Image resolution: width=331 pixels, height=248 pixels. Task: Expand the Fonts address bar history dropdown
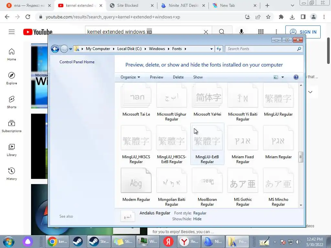(x=211, y=49)
